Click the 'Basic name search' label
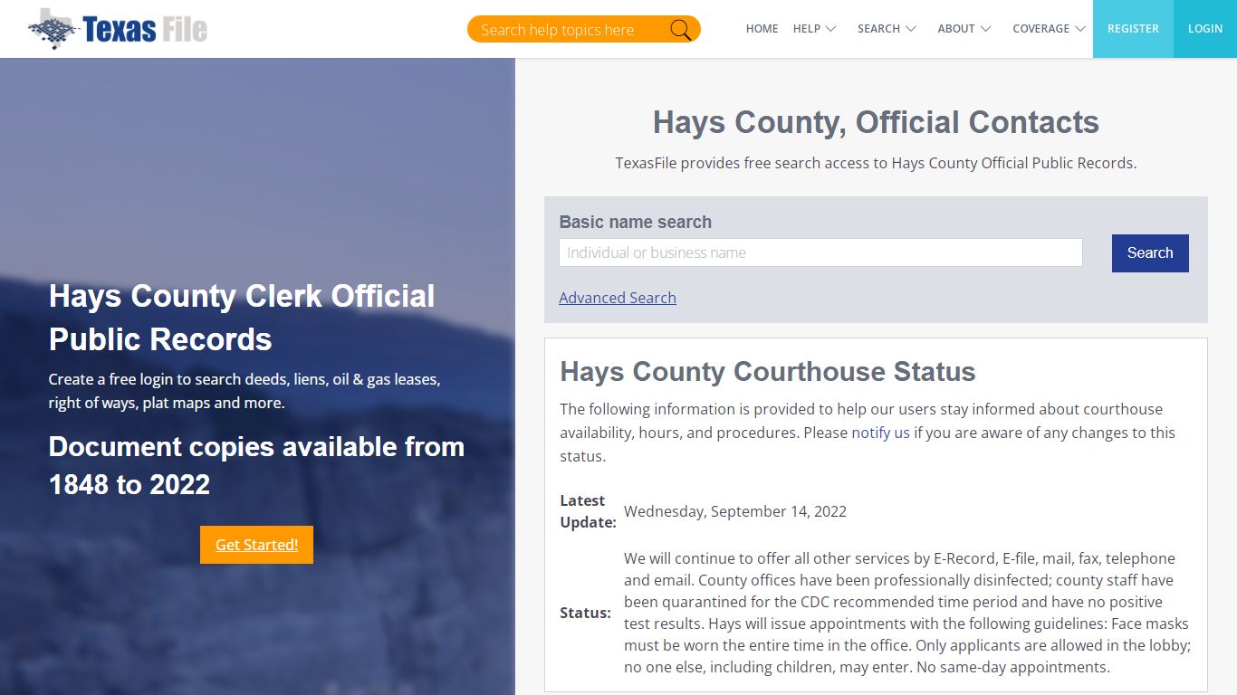 pos(635,222)
